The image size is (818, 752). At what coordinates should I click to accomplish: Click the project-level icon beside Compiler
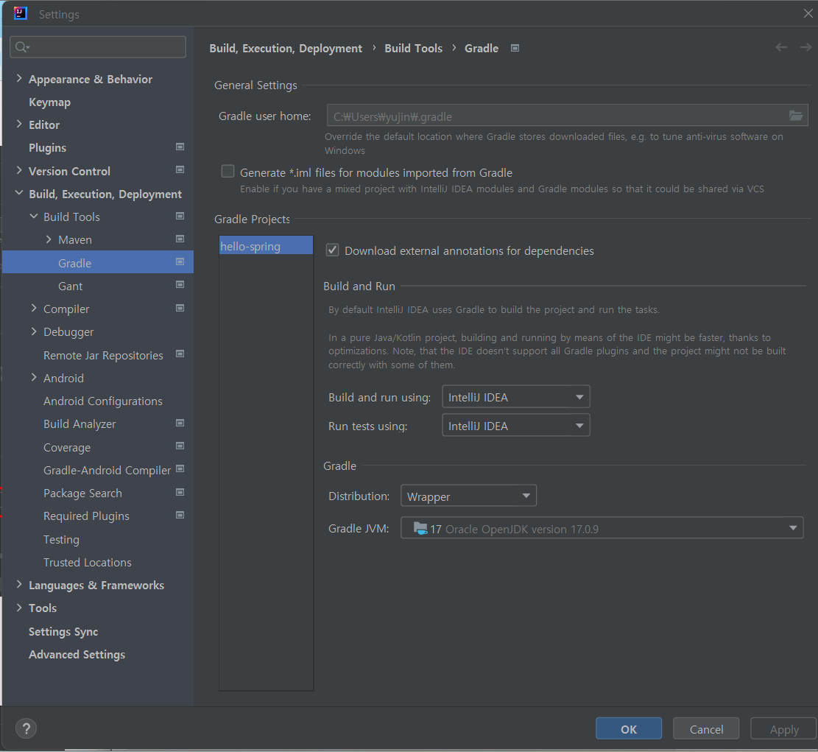coord(180,309)
